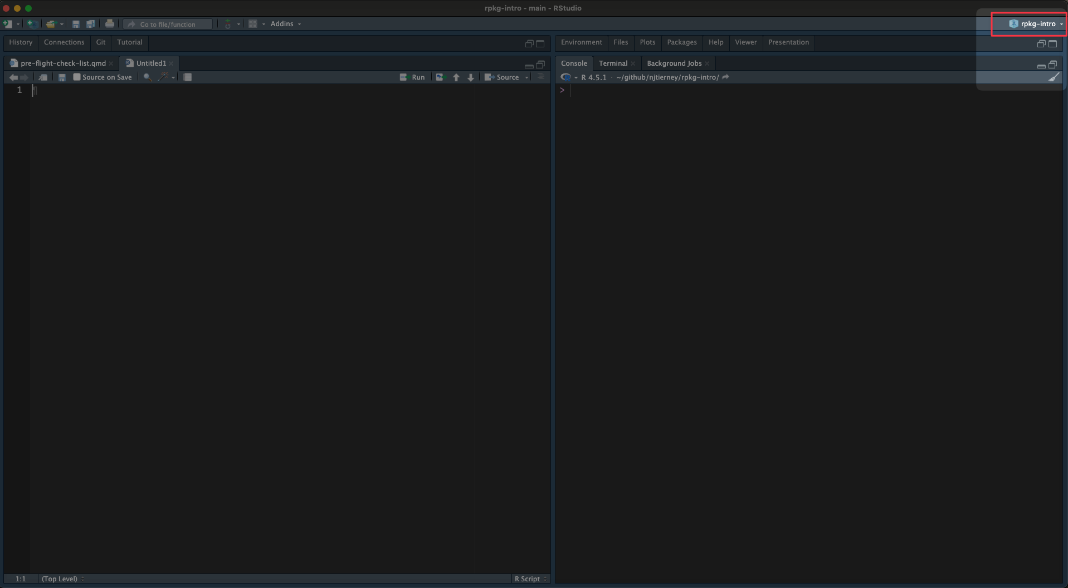Switch to the Git tab
This screenshot has width=1068, height=588.
click(100, 42)
